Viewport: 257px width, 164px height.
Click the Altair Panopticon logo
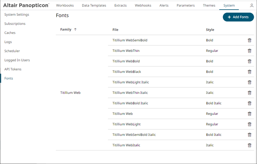pyautogui.click(x=26, y=6)
